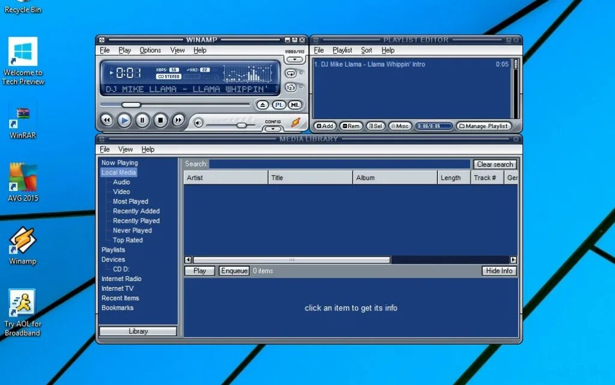The height and width of the screenshot is (385, 615).
Task: Expand the VIDEO/VIS drawer arrow
Action: coord(294,59)
